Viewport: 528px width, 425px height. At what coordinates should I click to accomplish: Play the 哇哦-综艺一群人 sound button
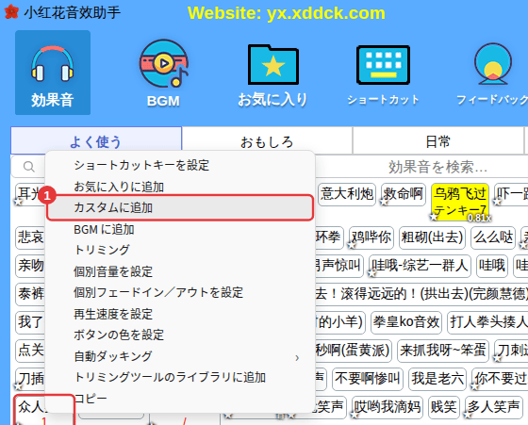pyautogui.click(x=420, y=266)
